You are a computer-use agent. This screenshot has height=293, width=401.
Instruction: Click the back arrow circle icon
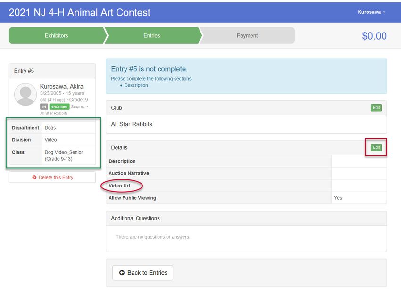(122, 273)
